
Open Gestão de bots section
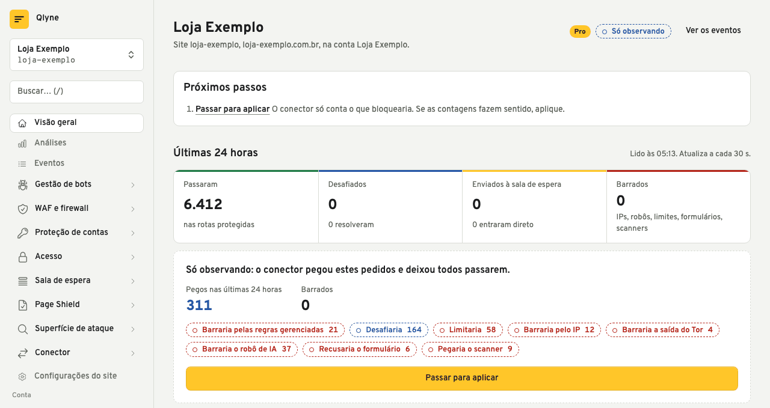76,184
